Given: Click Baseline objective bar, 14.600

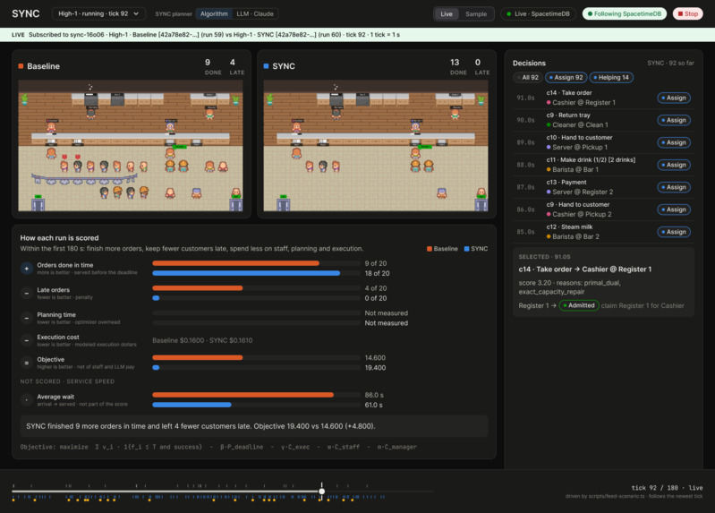Looking at the screenshot, I should coord(198,358).
